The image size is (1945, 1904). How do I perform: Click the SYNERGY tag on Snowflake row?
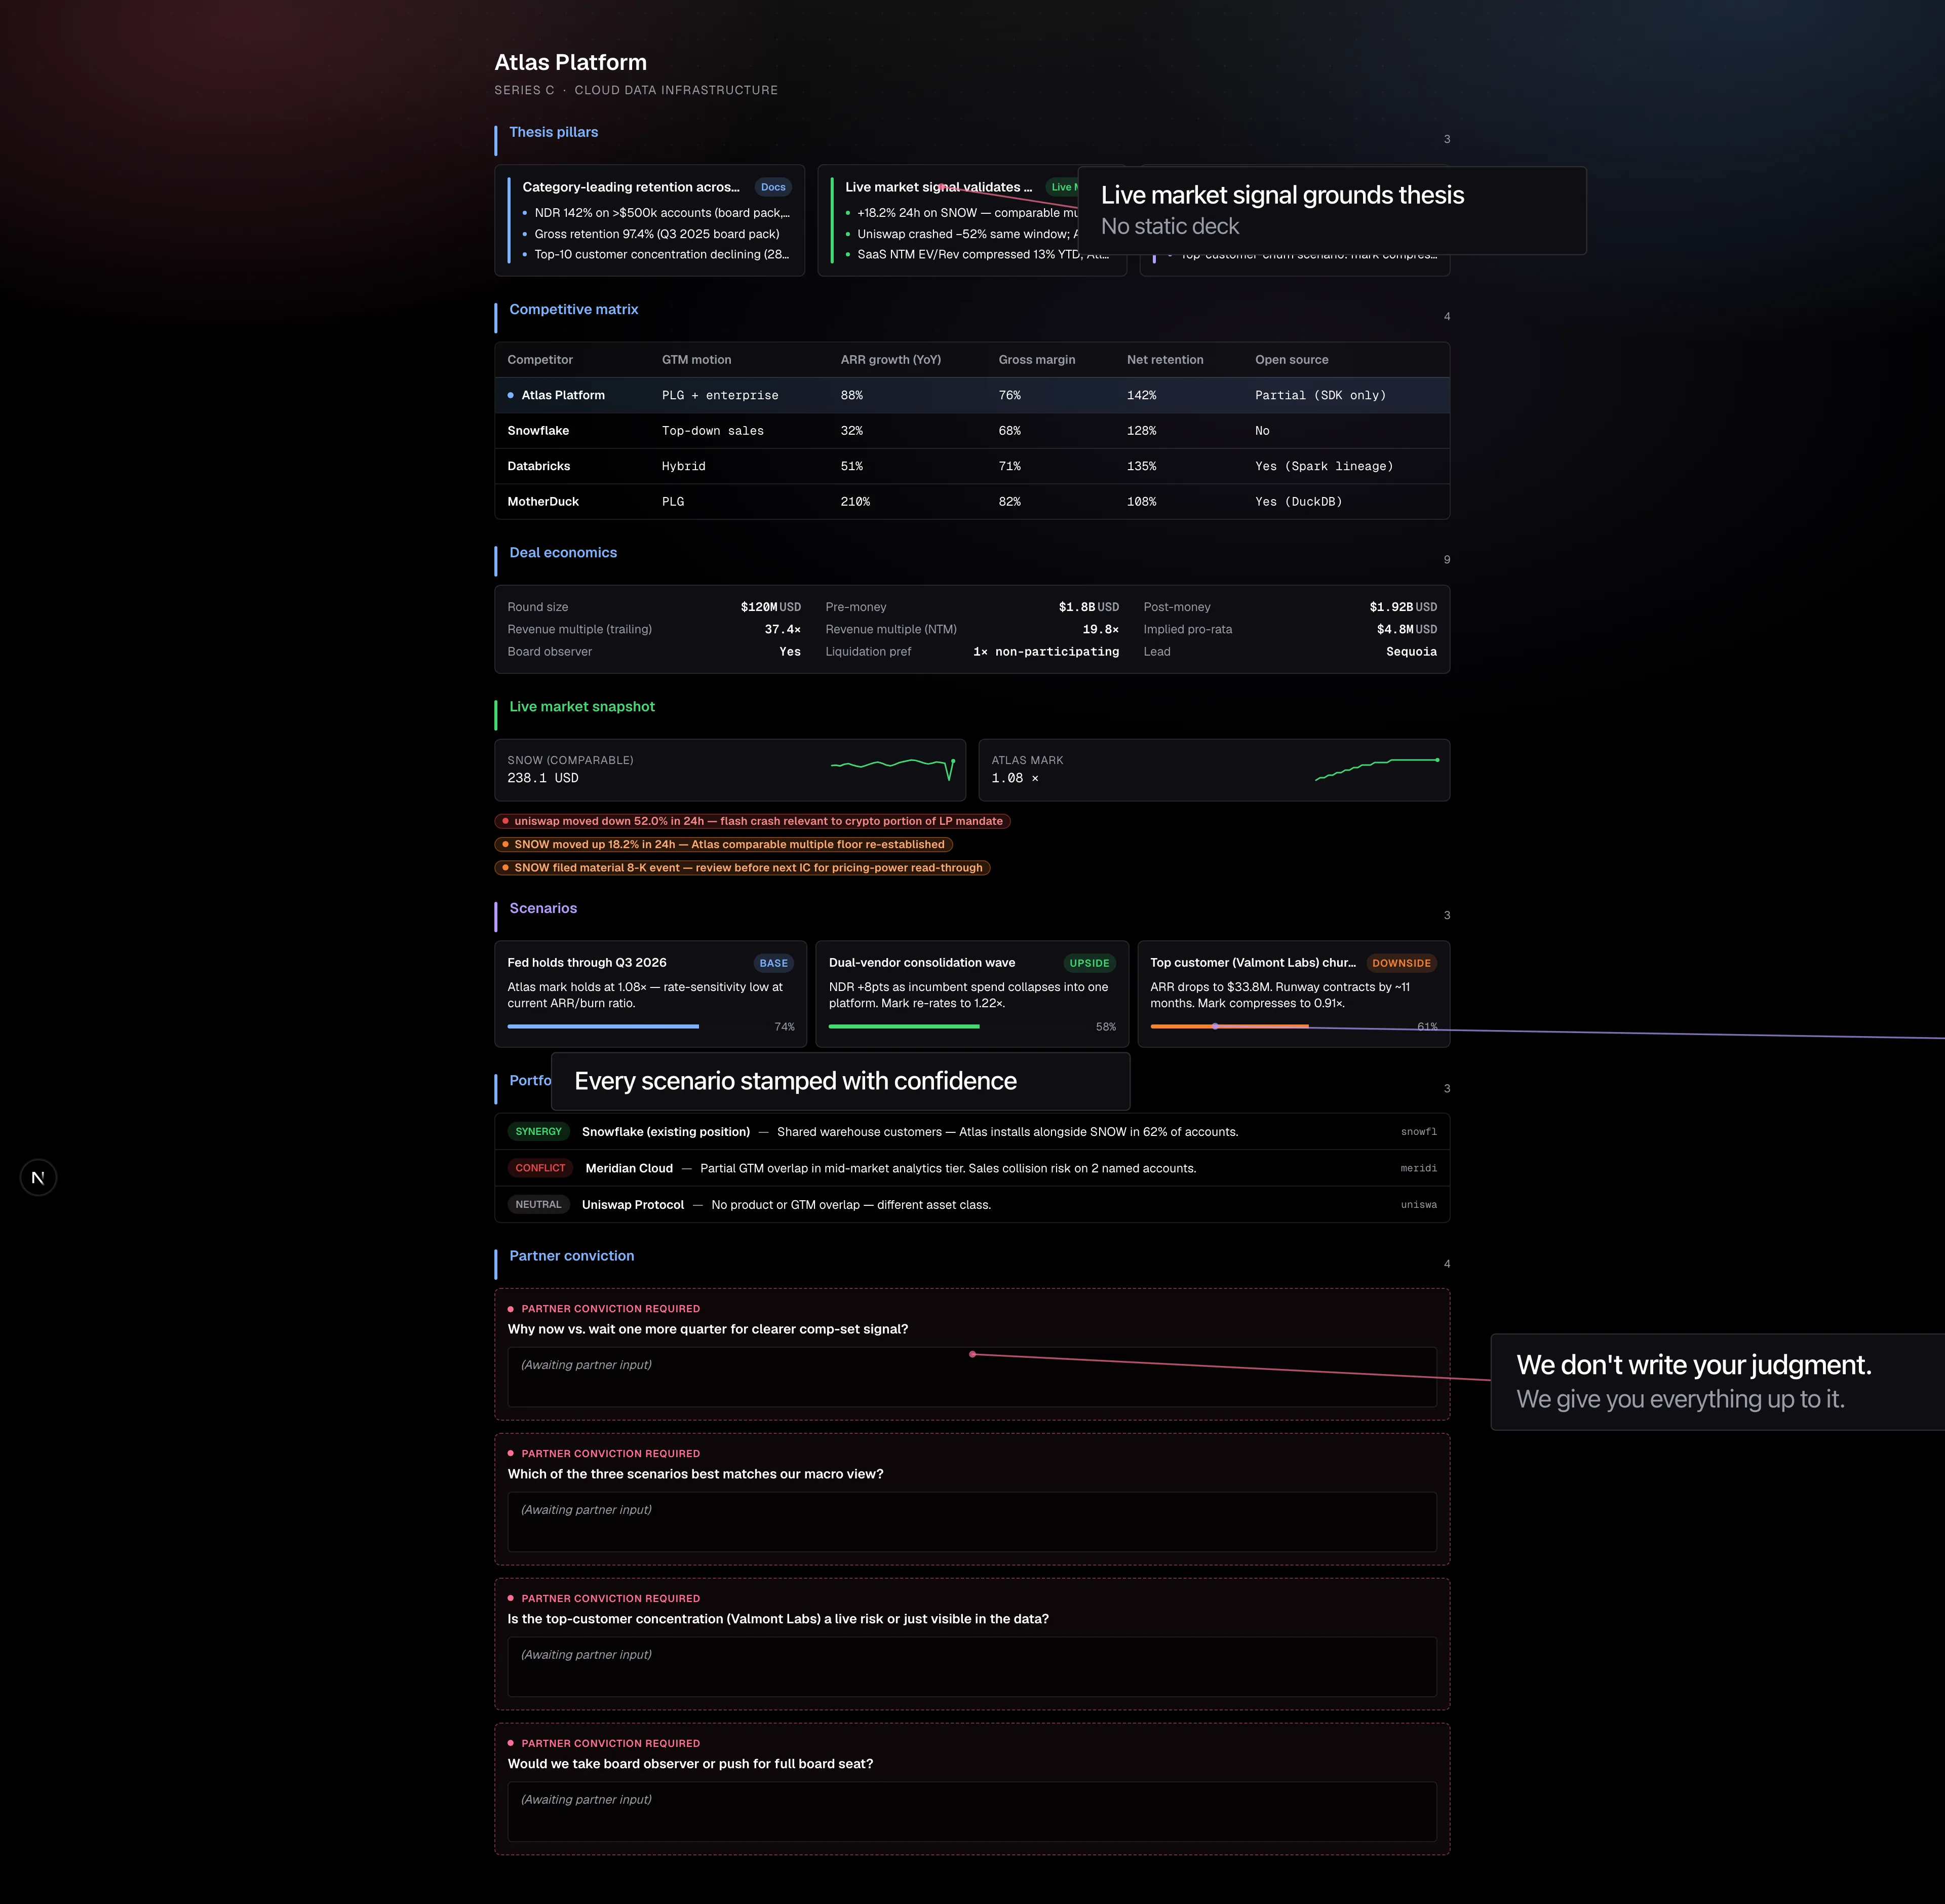[x=539, y=1132]
